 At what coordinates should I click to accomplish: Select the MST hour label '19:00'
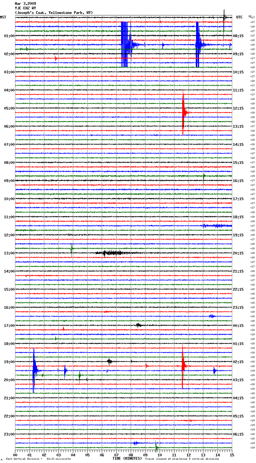[x=9, y=362]
